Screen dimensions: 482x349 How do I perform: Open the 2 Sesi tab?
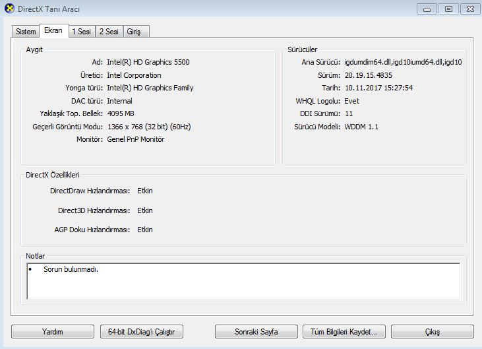point(109,32)
